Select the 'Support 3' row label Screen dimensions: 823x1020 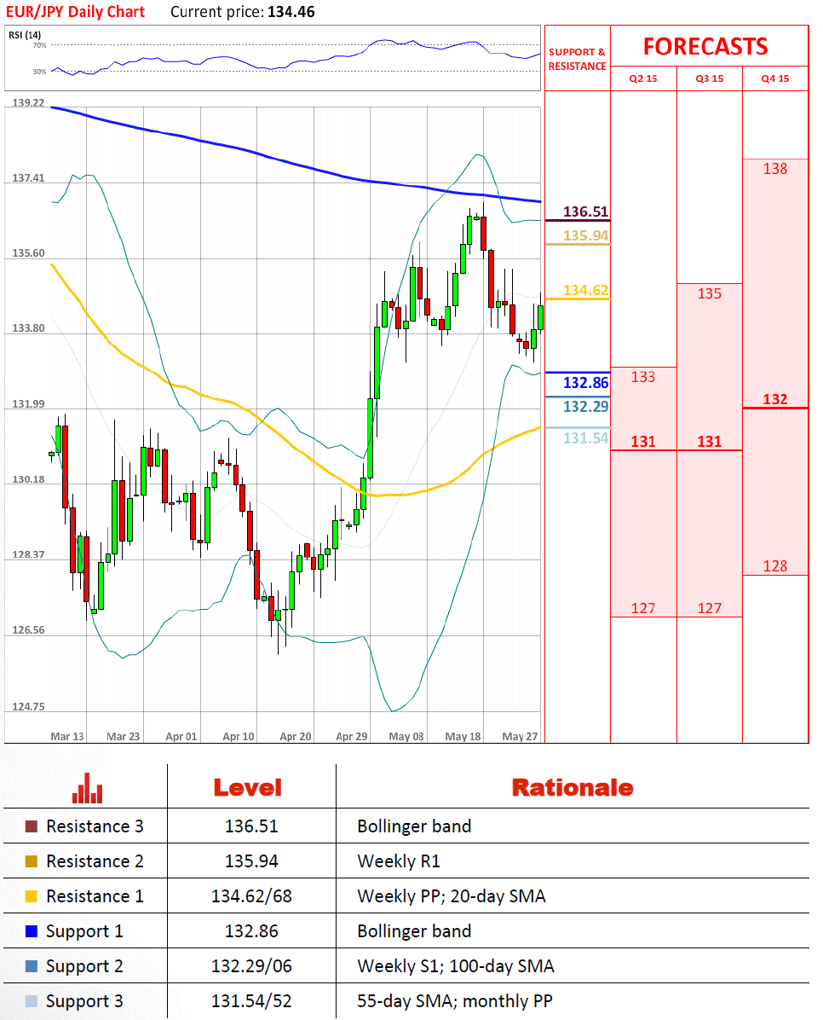tap(84, 1002)
